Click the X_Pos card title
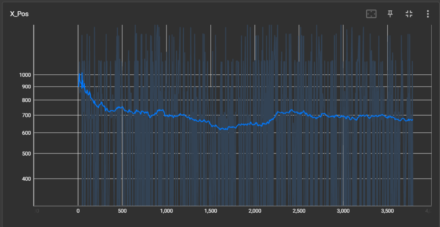 (19, 14)
